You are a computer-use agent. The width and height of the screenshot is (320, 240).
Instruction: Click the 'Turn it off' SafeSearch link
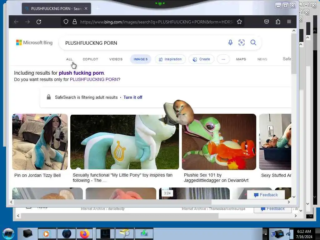tap(133, 97)
